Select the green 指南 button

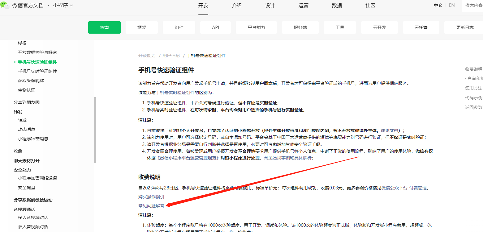(x=104, y=27)
